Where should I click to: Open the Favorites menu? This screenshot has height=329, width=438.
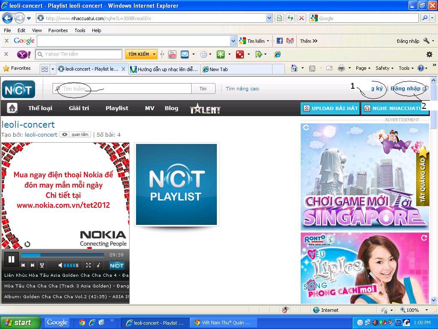coord(58,30)
